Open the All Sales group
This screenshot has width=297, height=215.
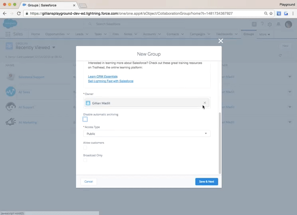(24, 92)
